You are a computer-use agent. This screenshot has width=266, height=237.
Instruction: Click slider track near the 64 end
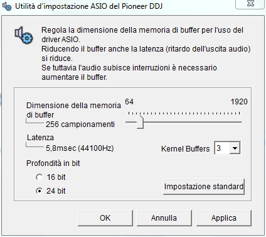[130, 122]
